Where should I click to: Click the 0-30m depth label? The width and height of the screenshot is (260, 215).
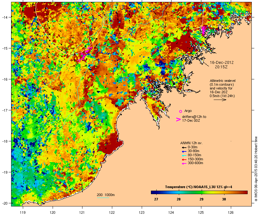[x=192, y=147]
